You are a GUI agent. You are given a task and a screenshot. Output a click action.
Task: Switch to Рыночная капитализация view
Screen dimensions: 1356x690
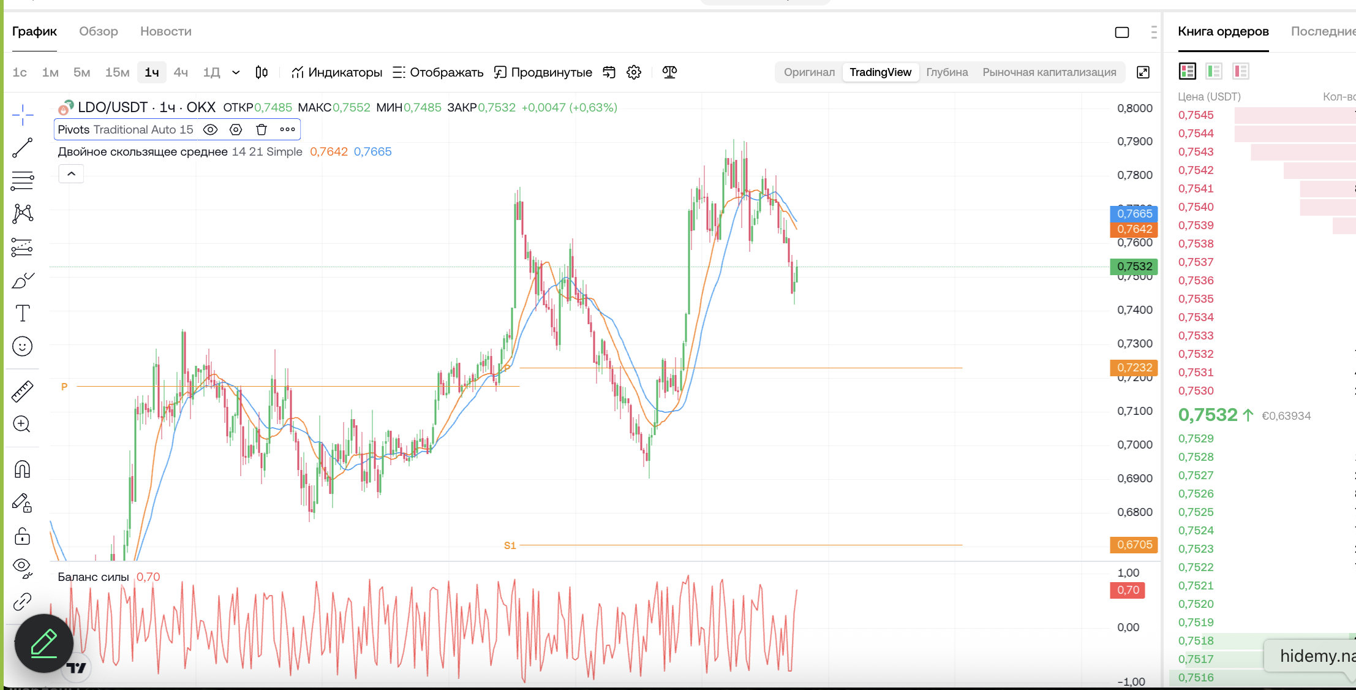pos(1049,72)
